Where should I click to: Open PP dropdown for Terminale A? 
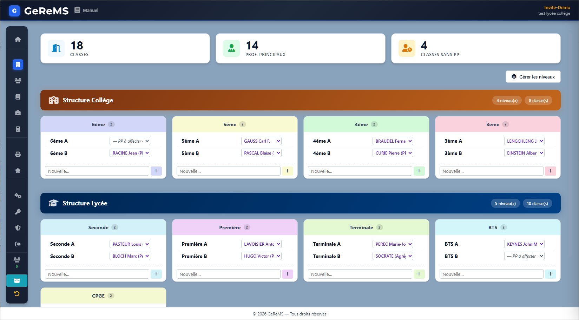pyautogui.click(x=393, y=244)
